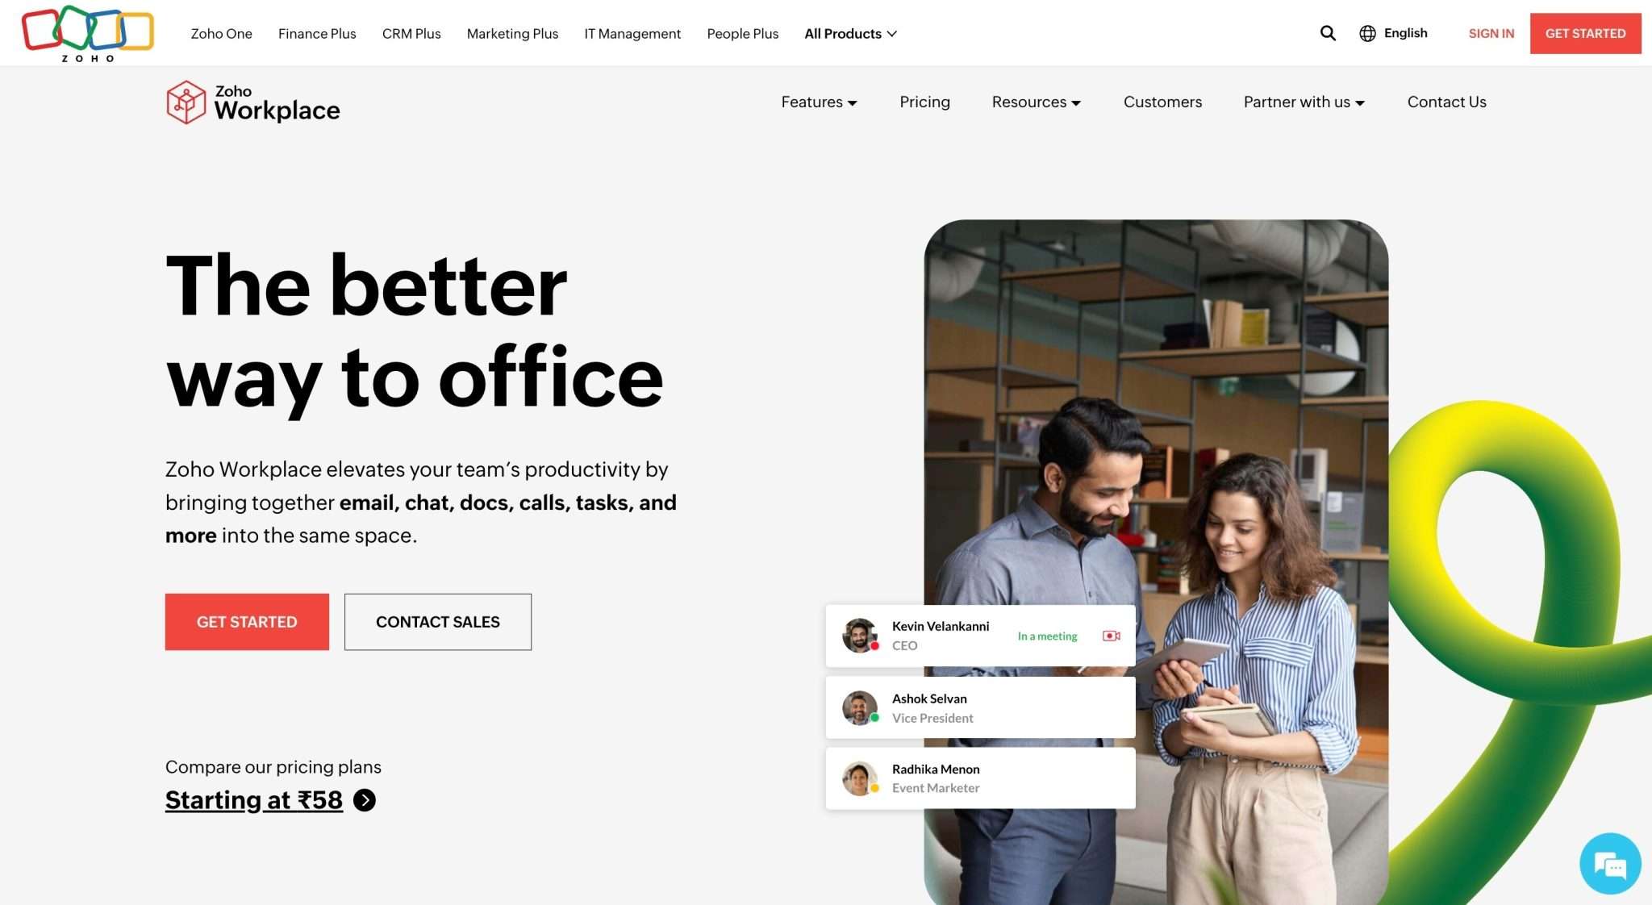Click the GET STARTED button
Screen dimensions: 1652x905
pyautogui.click(x=247, y=621)
